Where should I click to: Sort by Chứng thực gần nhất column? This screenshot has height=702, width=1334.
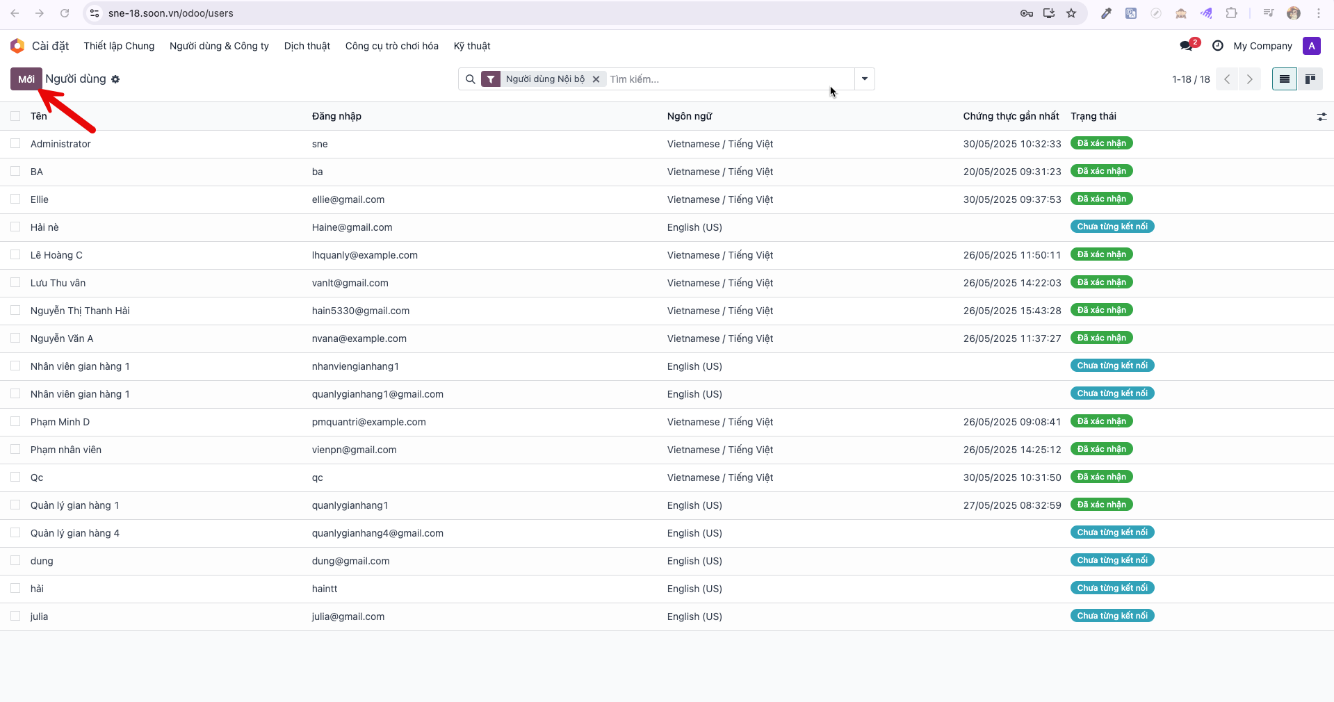click(x=1011, y=116)
